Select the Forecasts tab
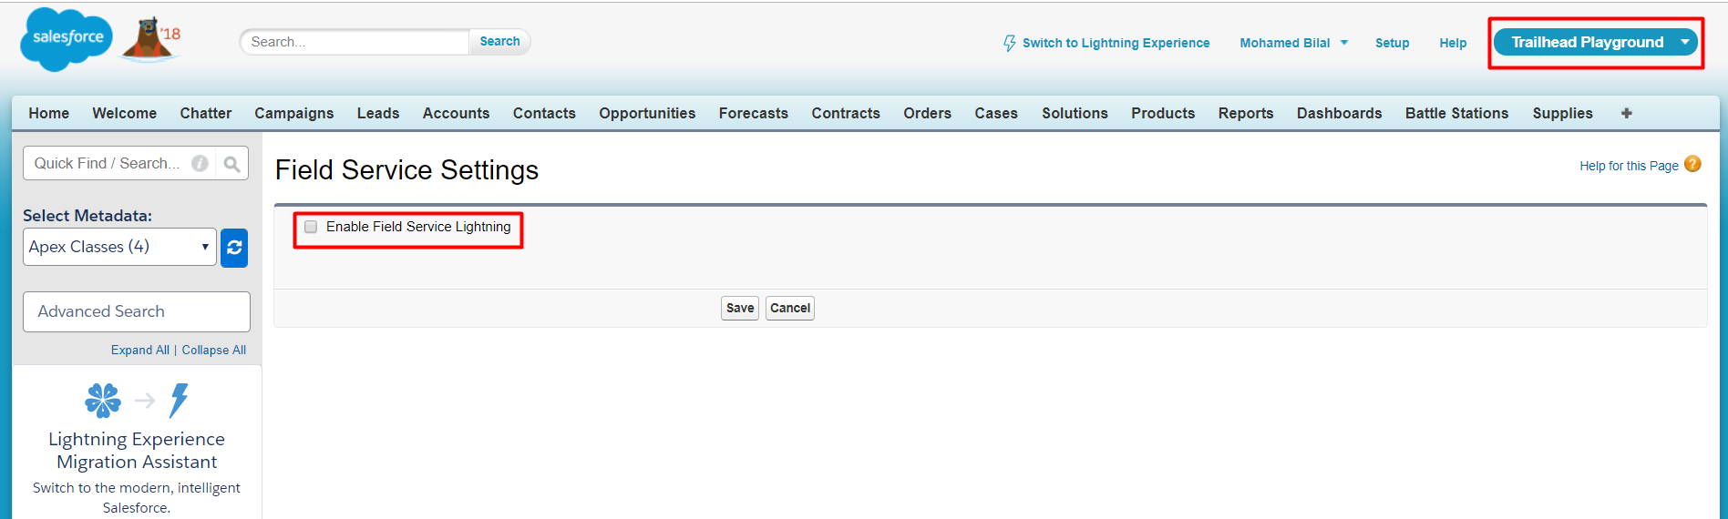The width and height of the screenshot is (1728, 519). pos(754,113)
